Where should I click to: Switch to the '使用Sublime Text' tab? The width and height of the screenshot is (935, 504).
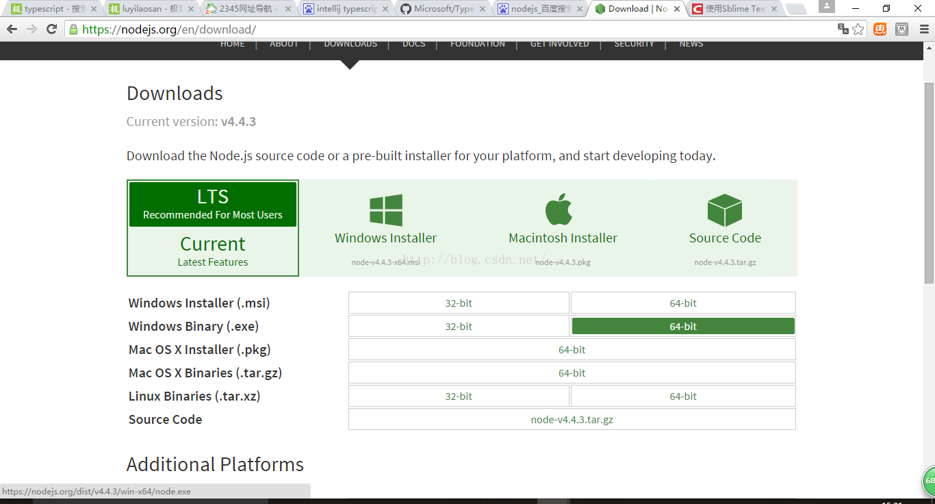pos(734,9)
